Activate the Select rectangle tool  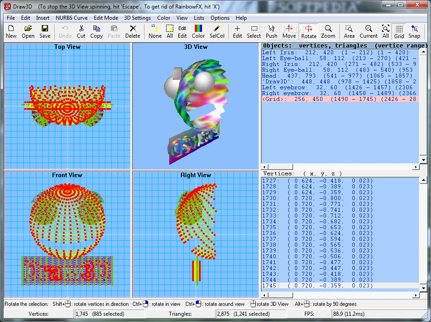(x=254, y=31)
